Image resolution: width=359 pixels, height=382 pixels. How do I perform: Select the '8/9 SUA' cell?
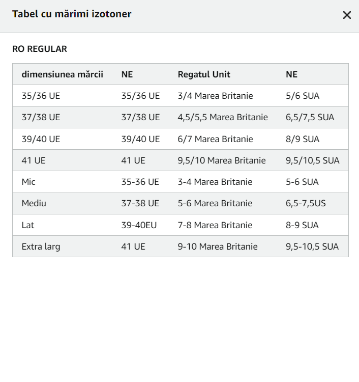tap(303, 139)
